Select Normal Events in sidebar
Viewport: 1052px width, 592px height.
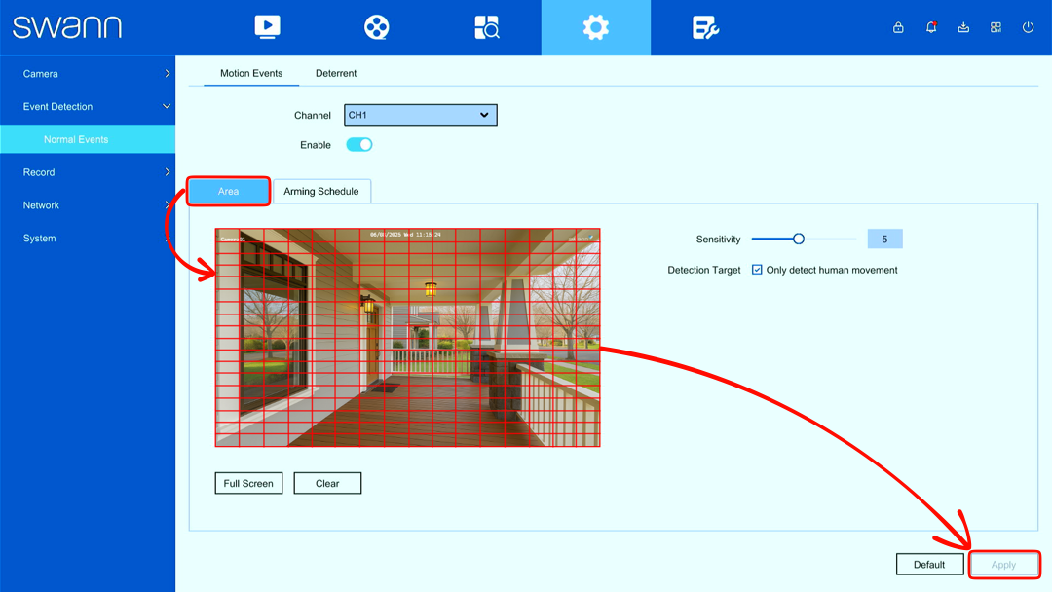click(88, 139)
